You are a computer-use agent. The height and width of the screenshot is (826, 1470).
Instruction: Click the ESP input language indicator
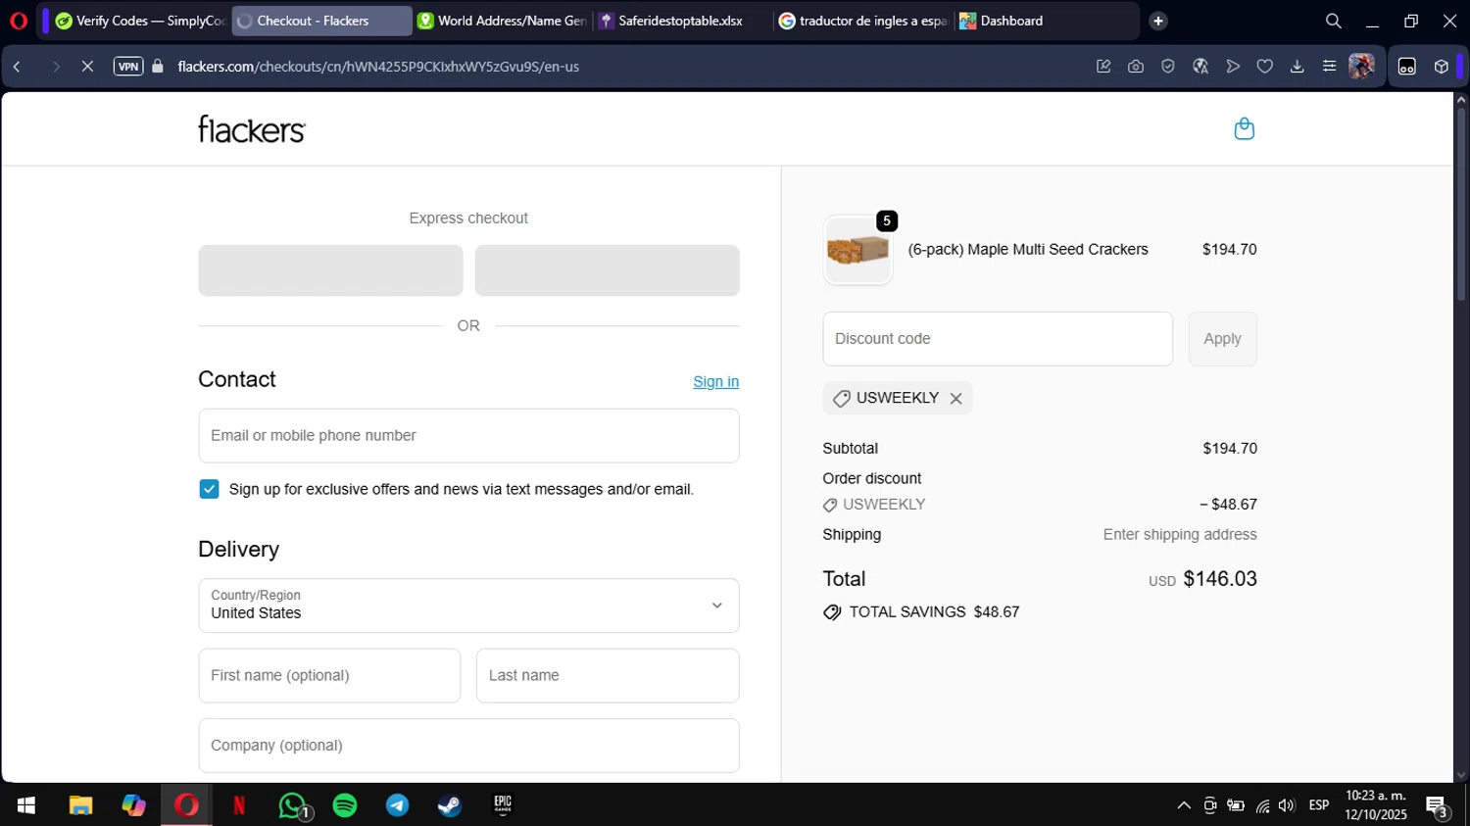point(1319,805)
